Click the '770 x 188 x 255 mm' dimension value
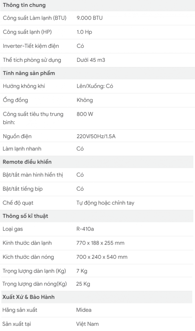195x331 pixels. pyautogui.click(x=100, y=243)
